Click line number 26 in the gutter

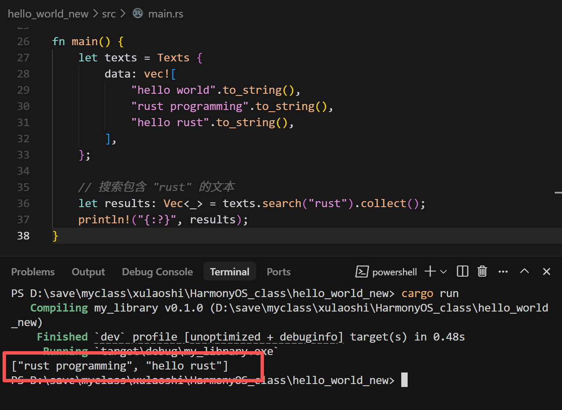23,41
